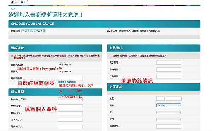This screenshot has width=212, height=131.
Task: Click the second wider 姓名 field
Action: tap(174, 99)
